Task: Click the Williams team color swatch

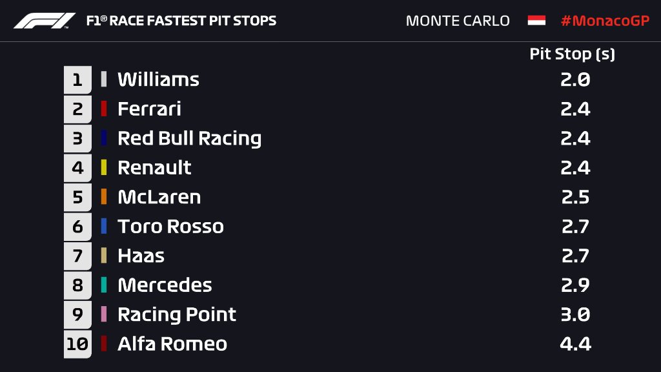Action: [104, 79]
